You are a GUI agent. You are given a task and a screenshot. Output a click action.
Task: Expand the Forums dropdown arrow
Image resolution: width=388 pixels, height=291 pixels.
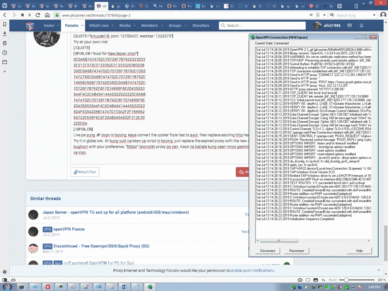(82, 26)
